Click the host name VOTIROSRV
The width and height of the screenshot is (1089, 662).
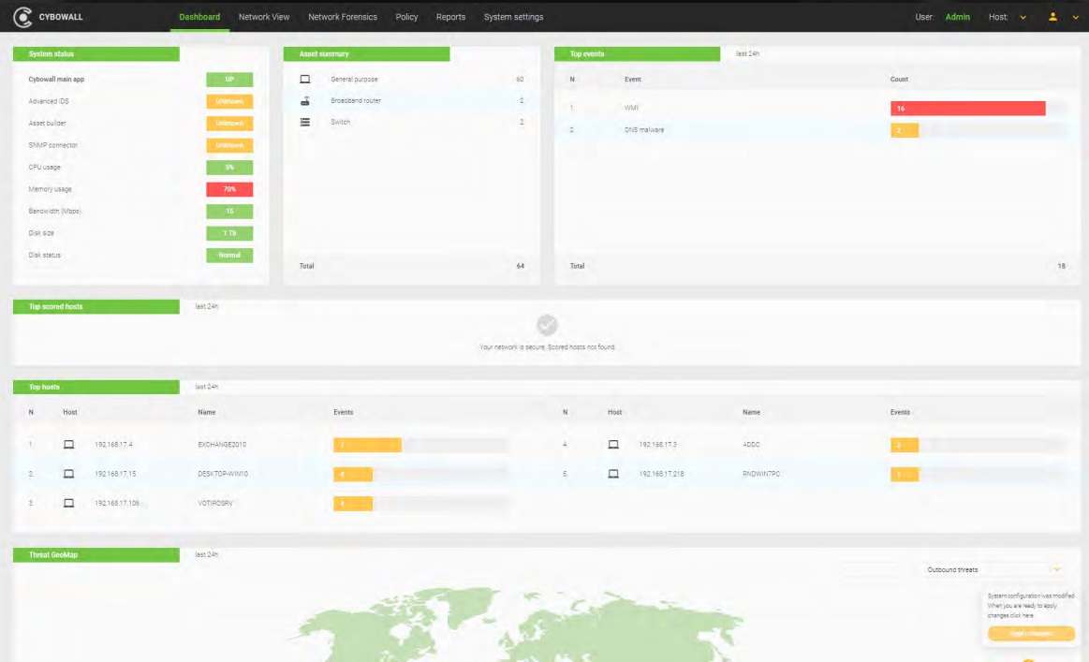pyautogui.click(x=215, y=503)
